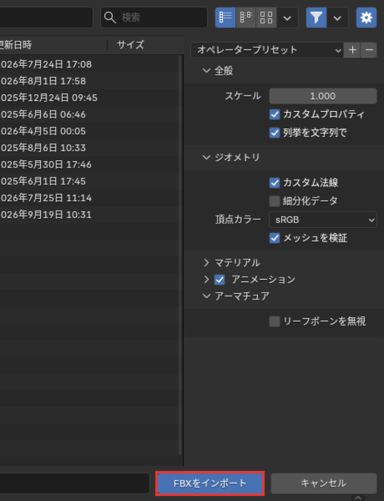The width and height of the screenshot is (384, 501).
Task: Select file row dated 4月5日 00:05
Action: (x=89, y=131)
